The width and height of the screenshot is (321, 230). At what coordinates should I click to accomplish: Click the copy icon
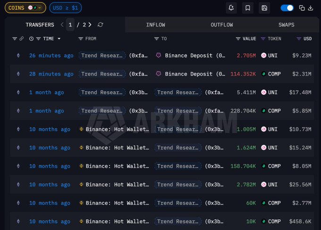pyautogui.click(x=302, y=8)
